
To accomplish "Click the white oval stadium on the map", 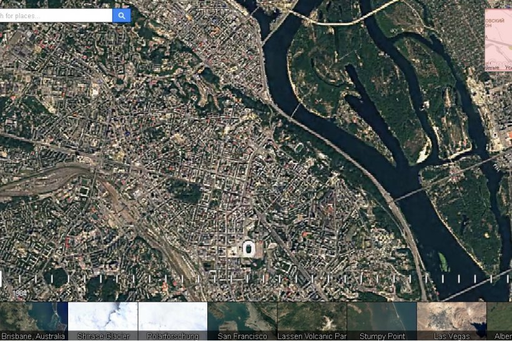I will 249,249.
